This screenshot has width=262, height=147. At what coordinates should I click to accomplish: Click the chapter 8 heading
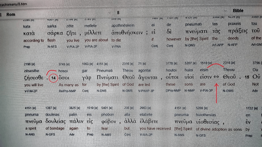tap(118, 13)
